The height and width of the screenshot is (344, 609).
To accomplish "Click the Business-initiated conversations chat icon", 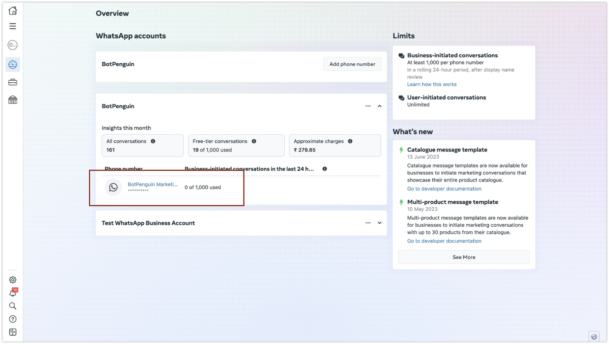I will (401, 56).
